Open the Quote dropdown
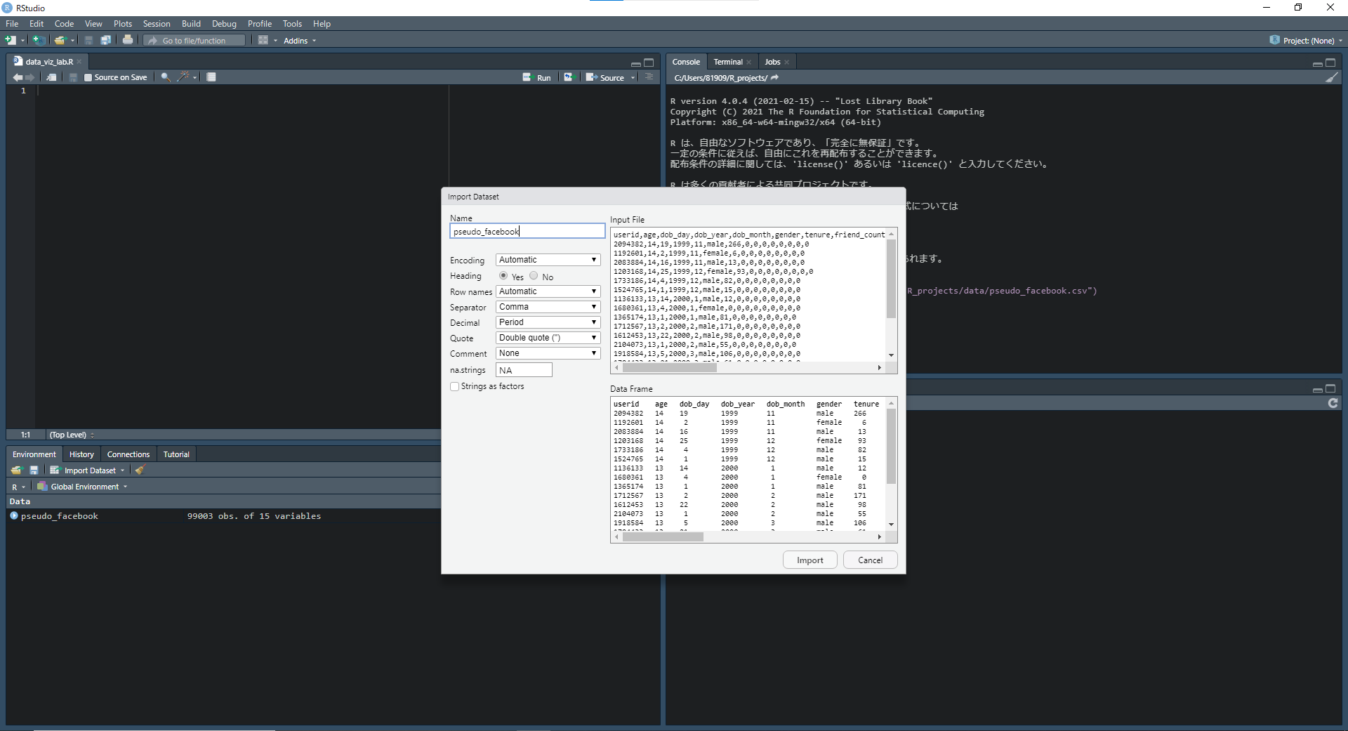Screen dimensions: 1348x731 548,338
